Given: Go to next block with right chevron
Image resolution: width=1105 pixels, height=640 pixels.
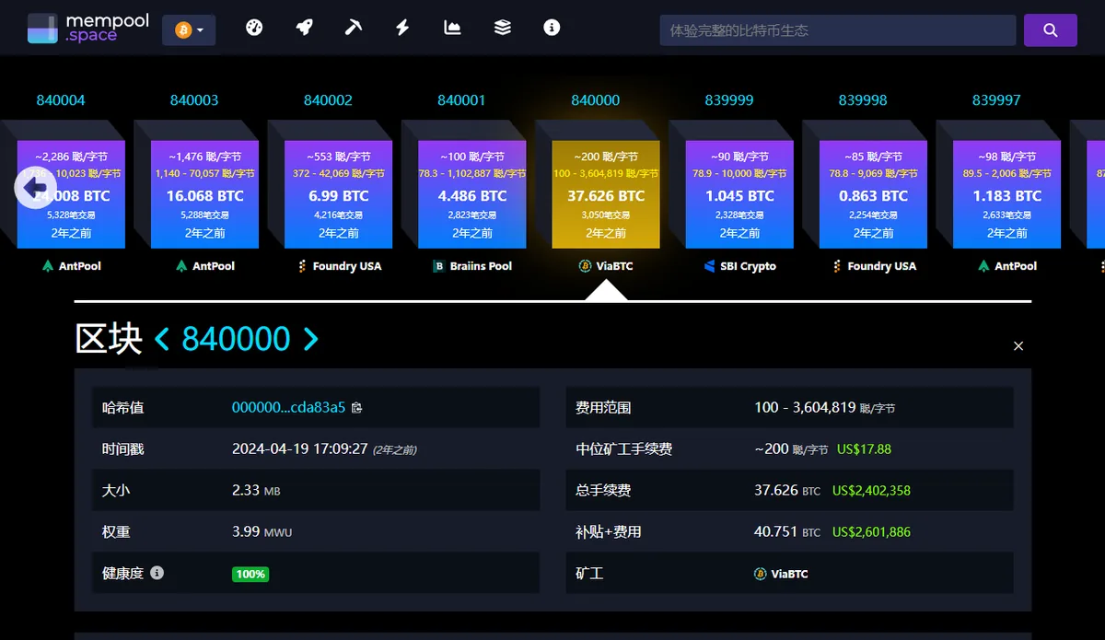Looking at the screenshot, I should [x=310, y=339].
